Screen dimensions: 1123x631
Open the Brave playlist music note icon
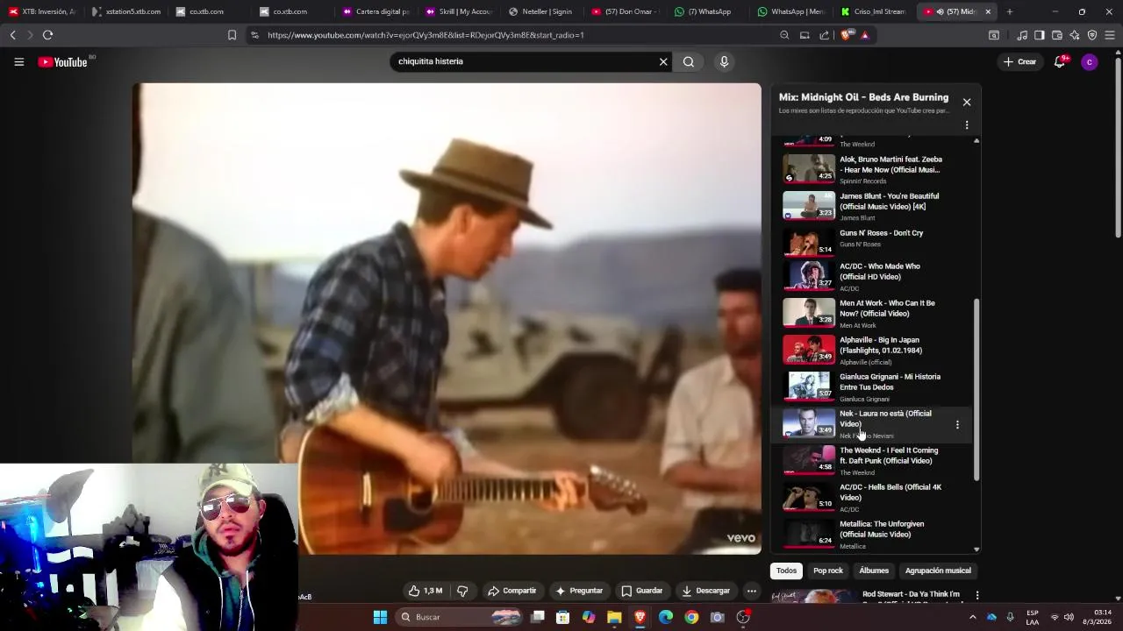point(1022,35)
